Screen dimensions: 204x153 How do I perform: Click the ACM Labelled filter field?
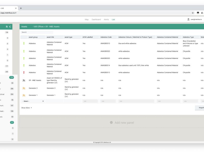pos(90,101)
